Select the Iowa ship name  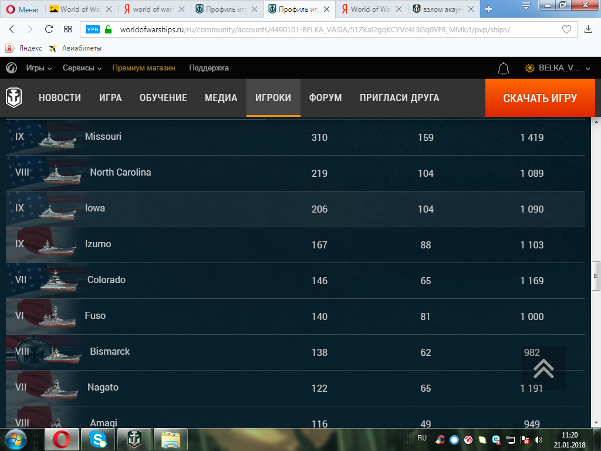[x=94, y=208]
